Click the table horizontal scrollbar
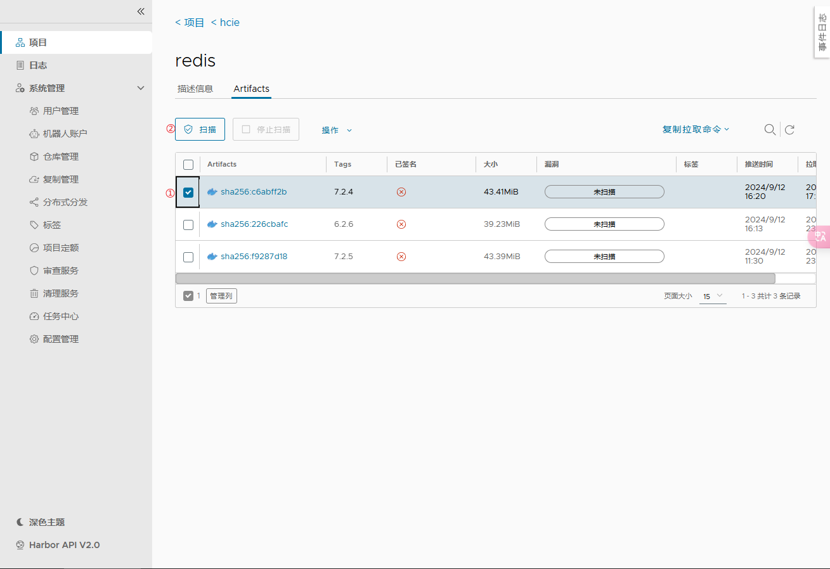Viewport: 830px width, 569px height. [475, 278]
